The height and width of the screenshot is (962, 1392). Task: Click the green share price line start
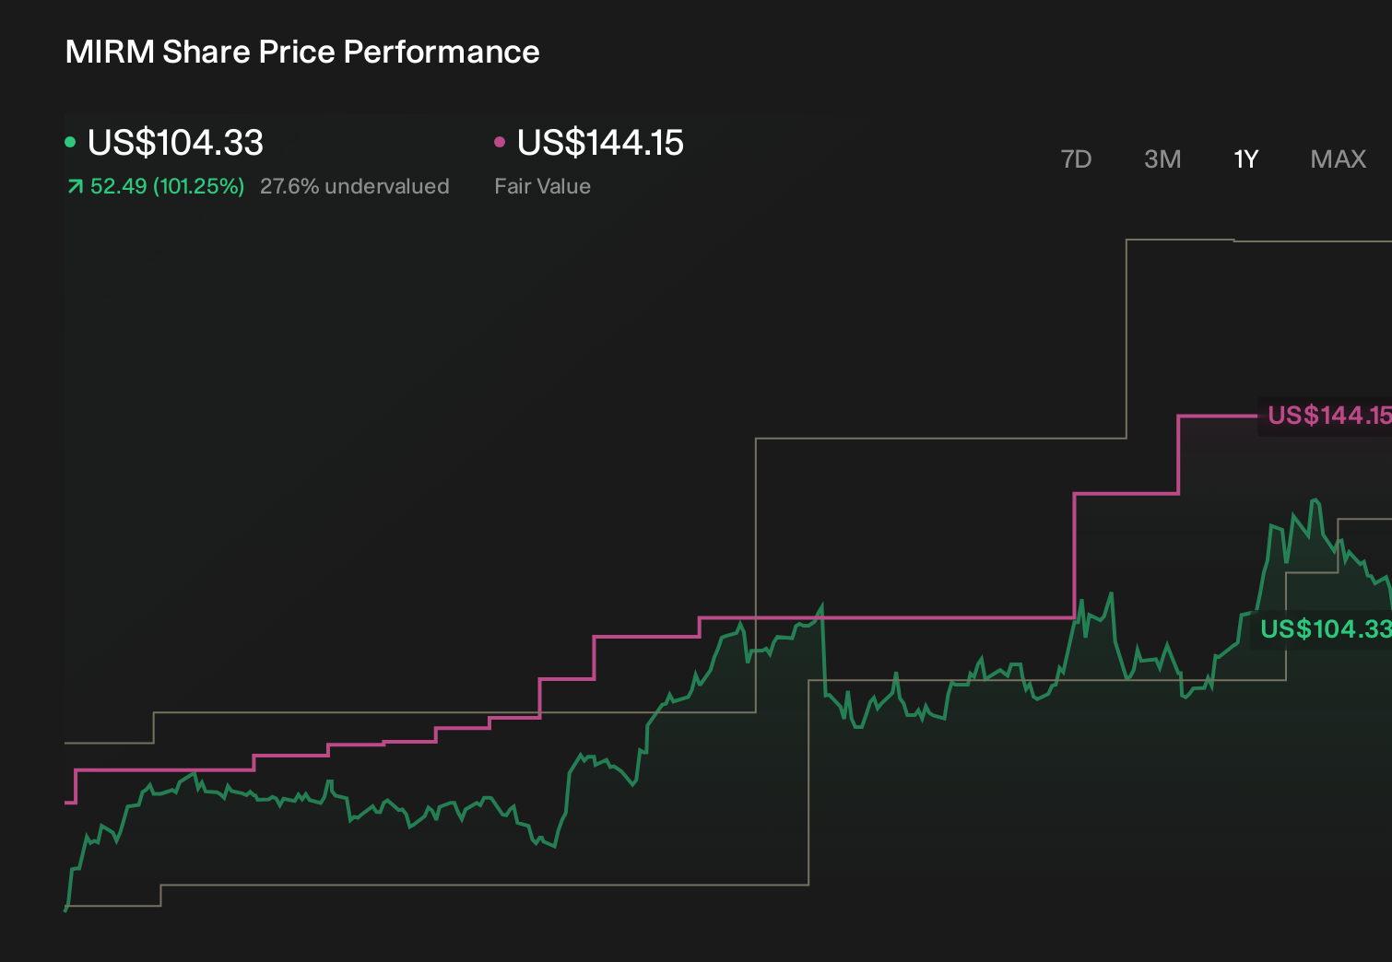point(67,907)
